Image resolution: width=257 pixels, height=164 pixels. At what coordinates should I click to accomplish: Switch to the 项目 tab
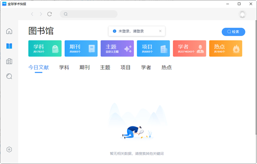click(x=126, y=68)
